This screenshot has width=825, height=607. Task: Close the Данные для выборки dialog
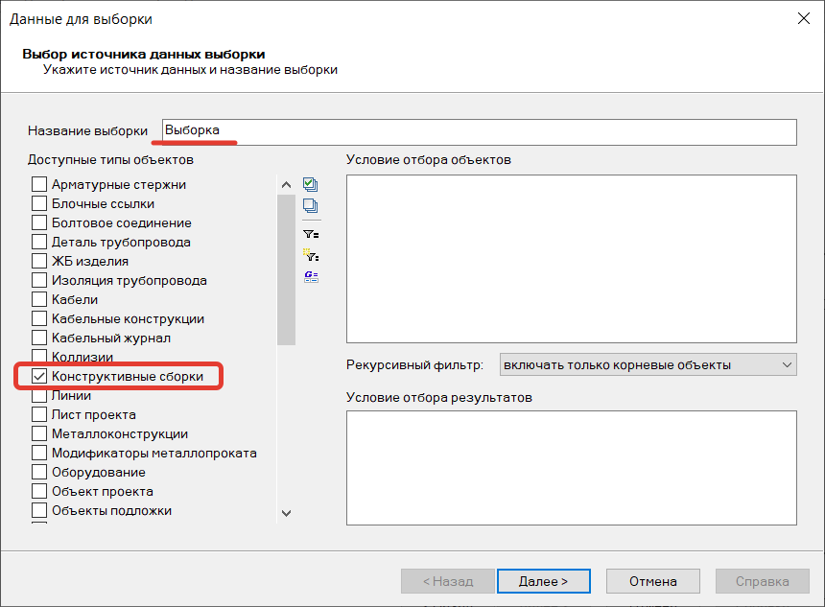tap(802, 19)
